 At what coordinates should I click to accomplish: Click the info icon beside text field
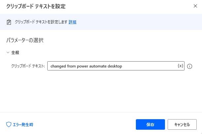190,66
